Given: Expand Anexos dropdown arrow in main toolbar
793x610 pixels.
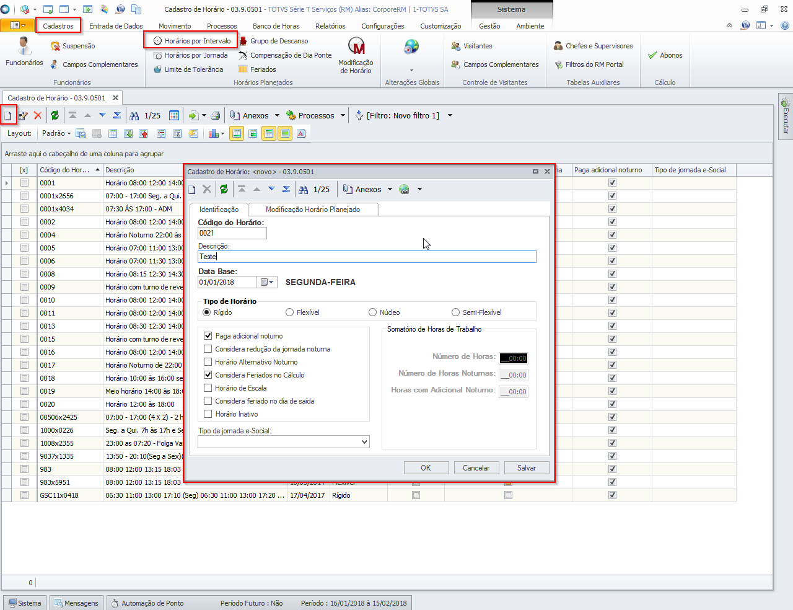Looking at the screenshot, I should pyautogui.click(x=277, y=116).
